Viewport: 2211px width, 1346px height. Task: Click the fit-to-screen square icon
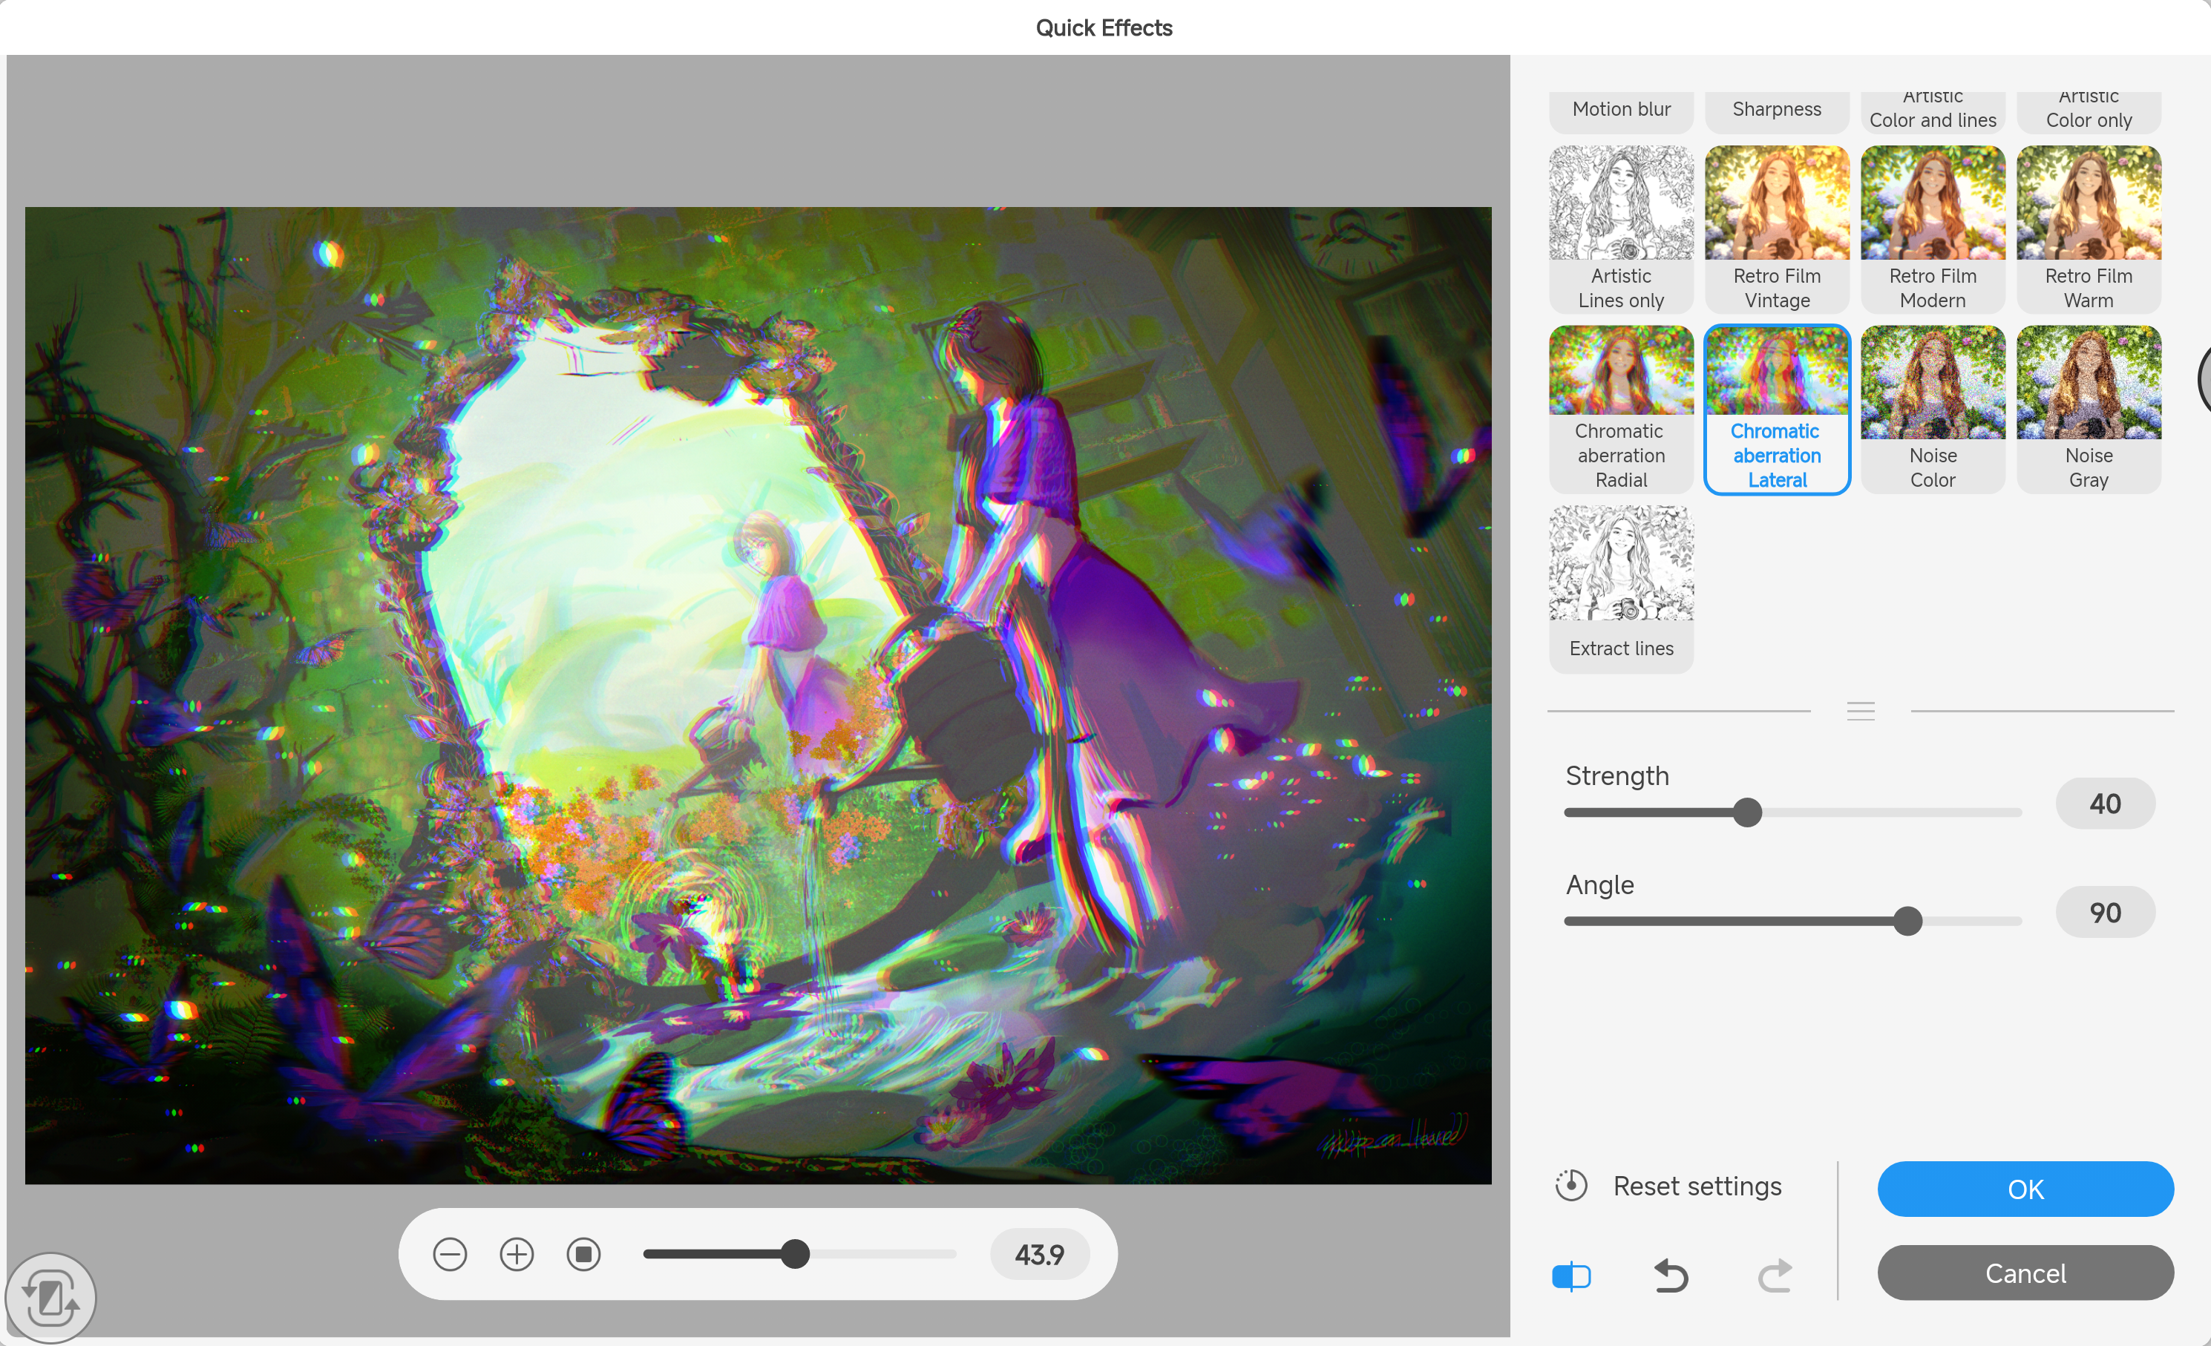583,1253
